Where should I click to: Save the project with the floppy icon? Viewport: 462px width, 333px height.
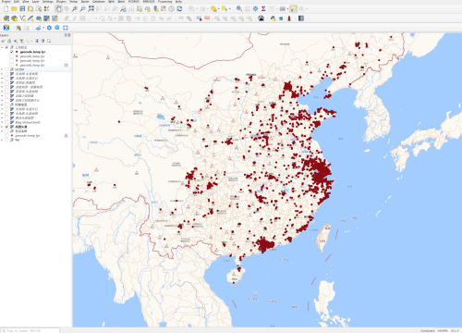pyautogui.click(x=22, y=9)
